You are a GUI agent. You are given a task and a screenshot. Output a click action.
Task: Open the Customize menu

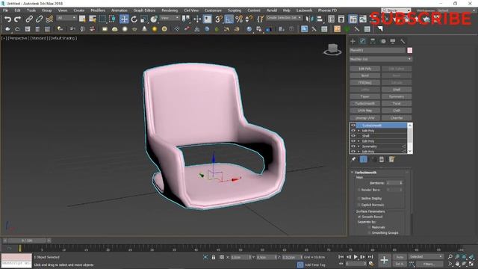pyautogui.click(x=213, y=10)
